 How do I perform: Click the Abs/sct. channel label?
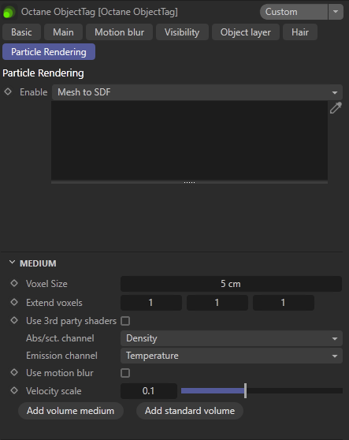coord(60,338)
